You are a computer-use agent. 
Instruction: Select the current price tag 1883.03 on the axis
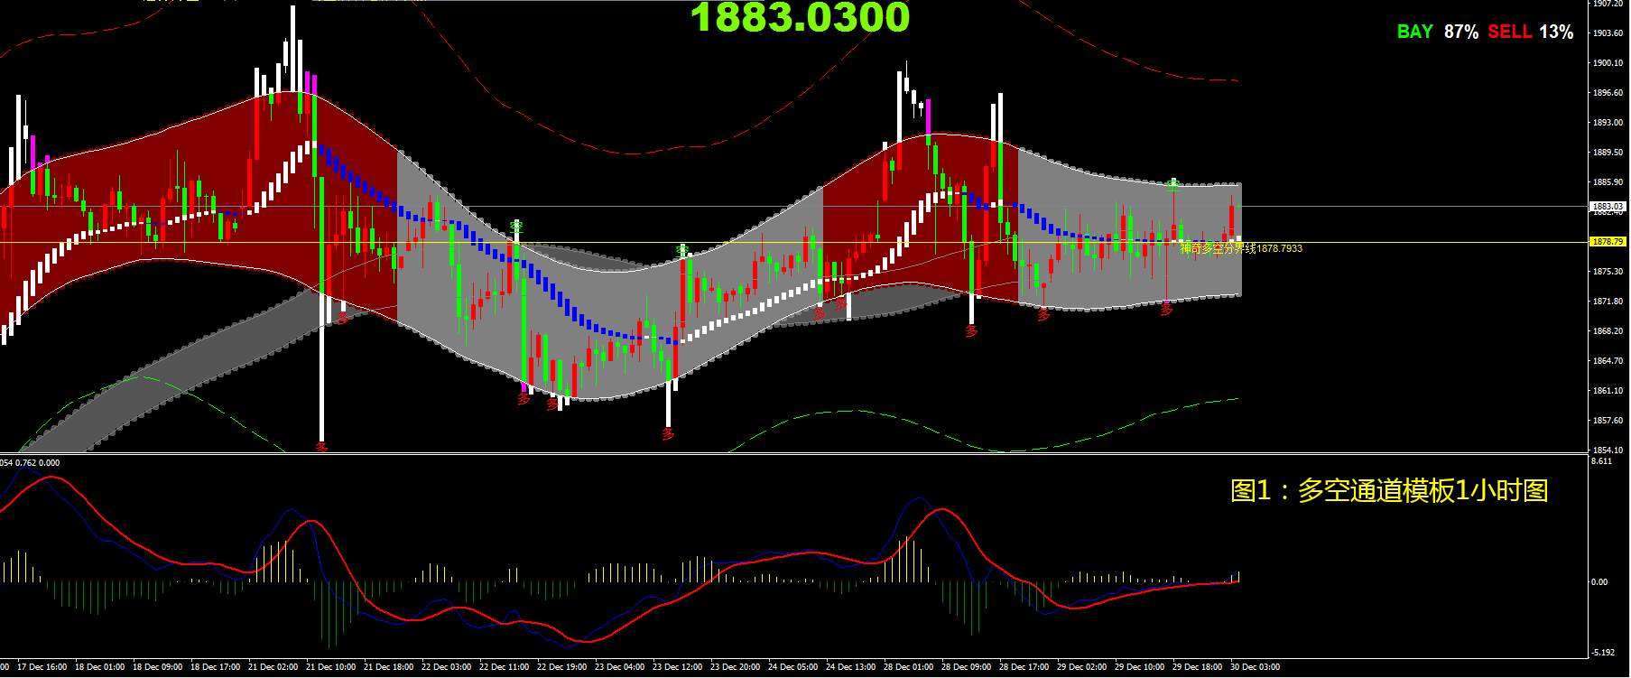tap(1608, 207)
